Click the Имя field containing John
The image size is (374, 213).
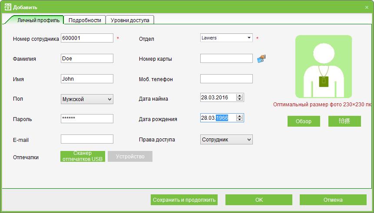[87, 79]
